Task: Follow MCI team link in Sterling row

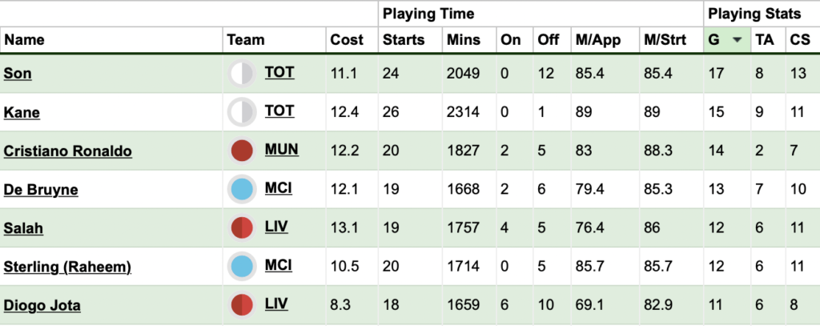Action: (x=278, y=265)
